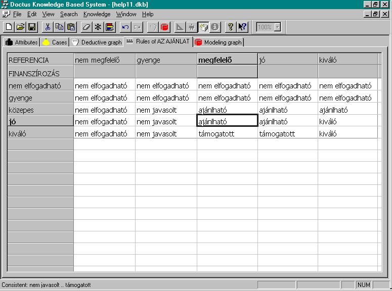Click the asterisk toolbar icon
This screenshot has width=392, height=291.
tap(98, 27)
